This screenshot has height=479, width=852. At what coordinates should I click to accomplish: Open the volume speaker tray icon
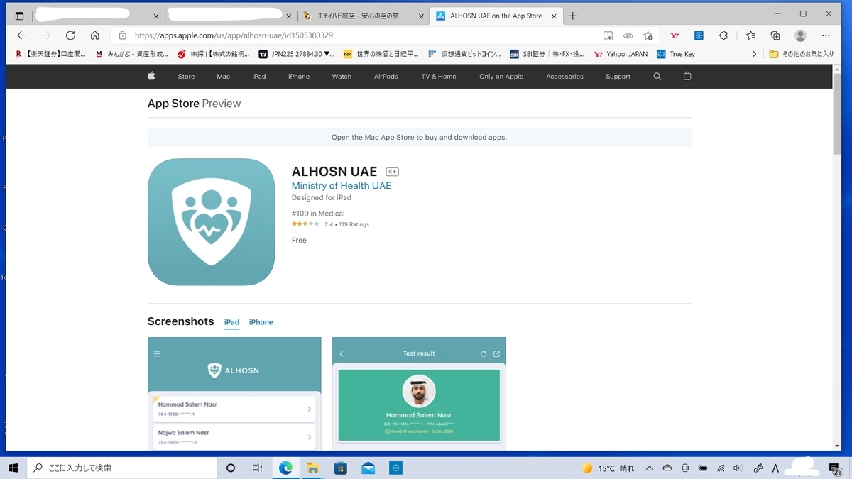738,468
